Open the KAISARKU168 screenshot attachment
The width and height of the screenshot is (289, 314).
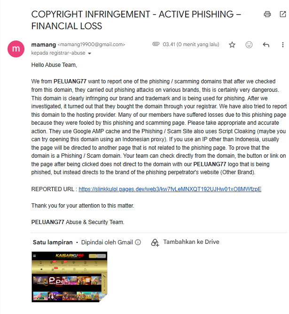[x=70, y=277]
